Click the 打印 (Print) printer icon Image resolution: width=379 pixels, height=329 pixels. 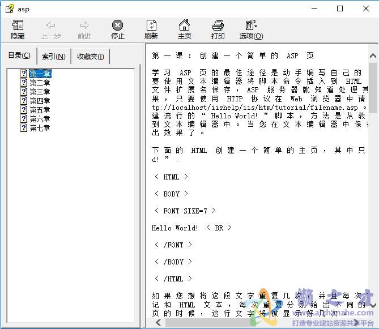coord(218,25)
